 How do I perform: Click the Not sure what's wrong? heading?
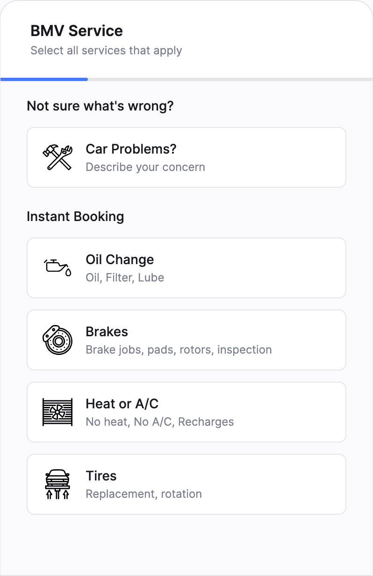100,106
